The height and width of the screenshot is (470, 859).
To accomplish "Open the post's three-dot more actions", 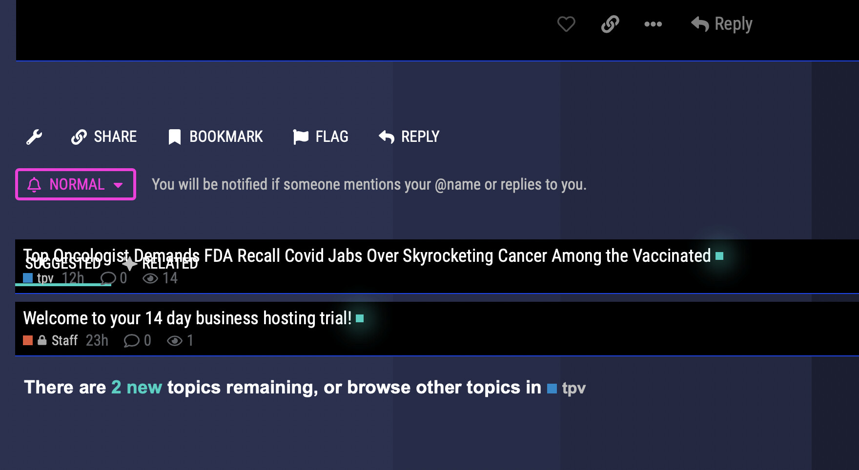I will coord(653,24).
